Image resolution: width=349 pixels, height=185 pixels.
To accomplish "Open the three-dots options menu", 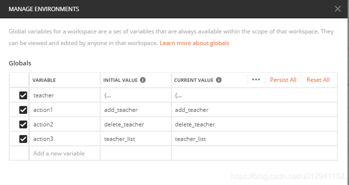I will coord(256,80).
